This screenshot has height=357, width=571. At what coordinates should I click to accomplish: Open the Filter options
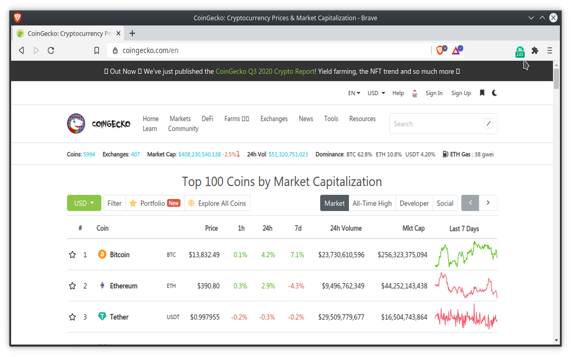(x=114, y=203)
